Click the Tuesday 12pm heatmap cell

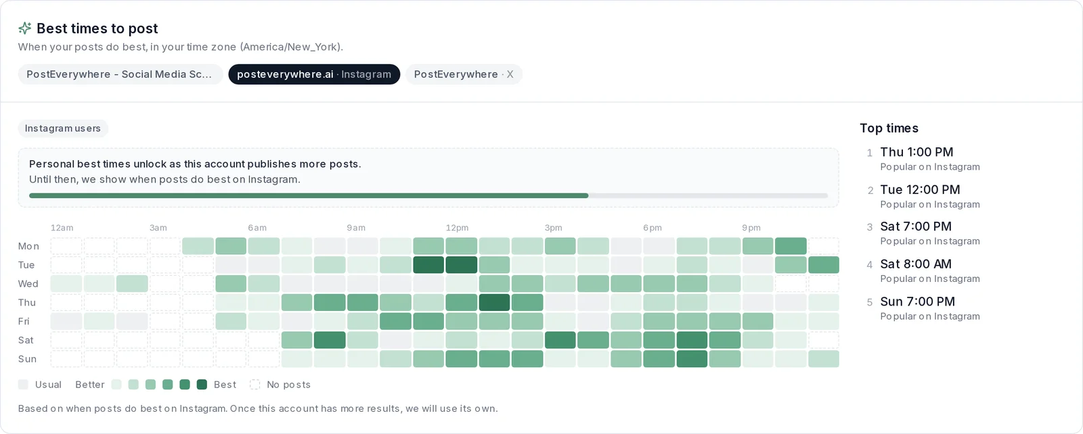coord(462,265)
